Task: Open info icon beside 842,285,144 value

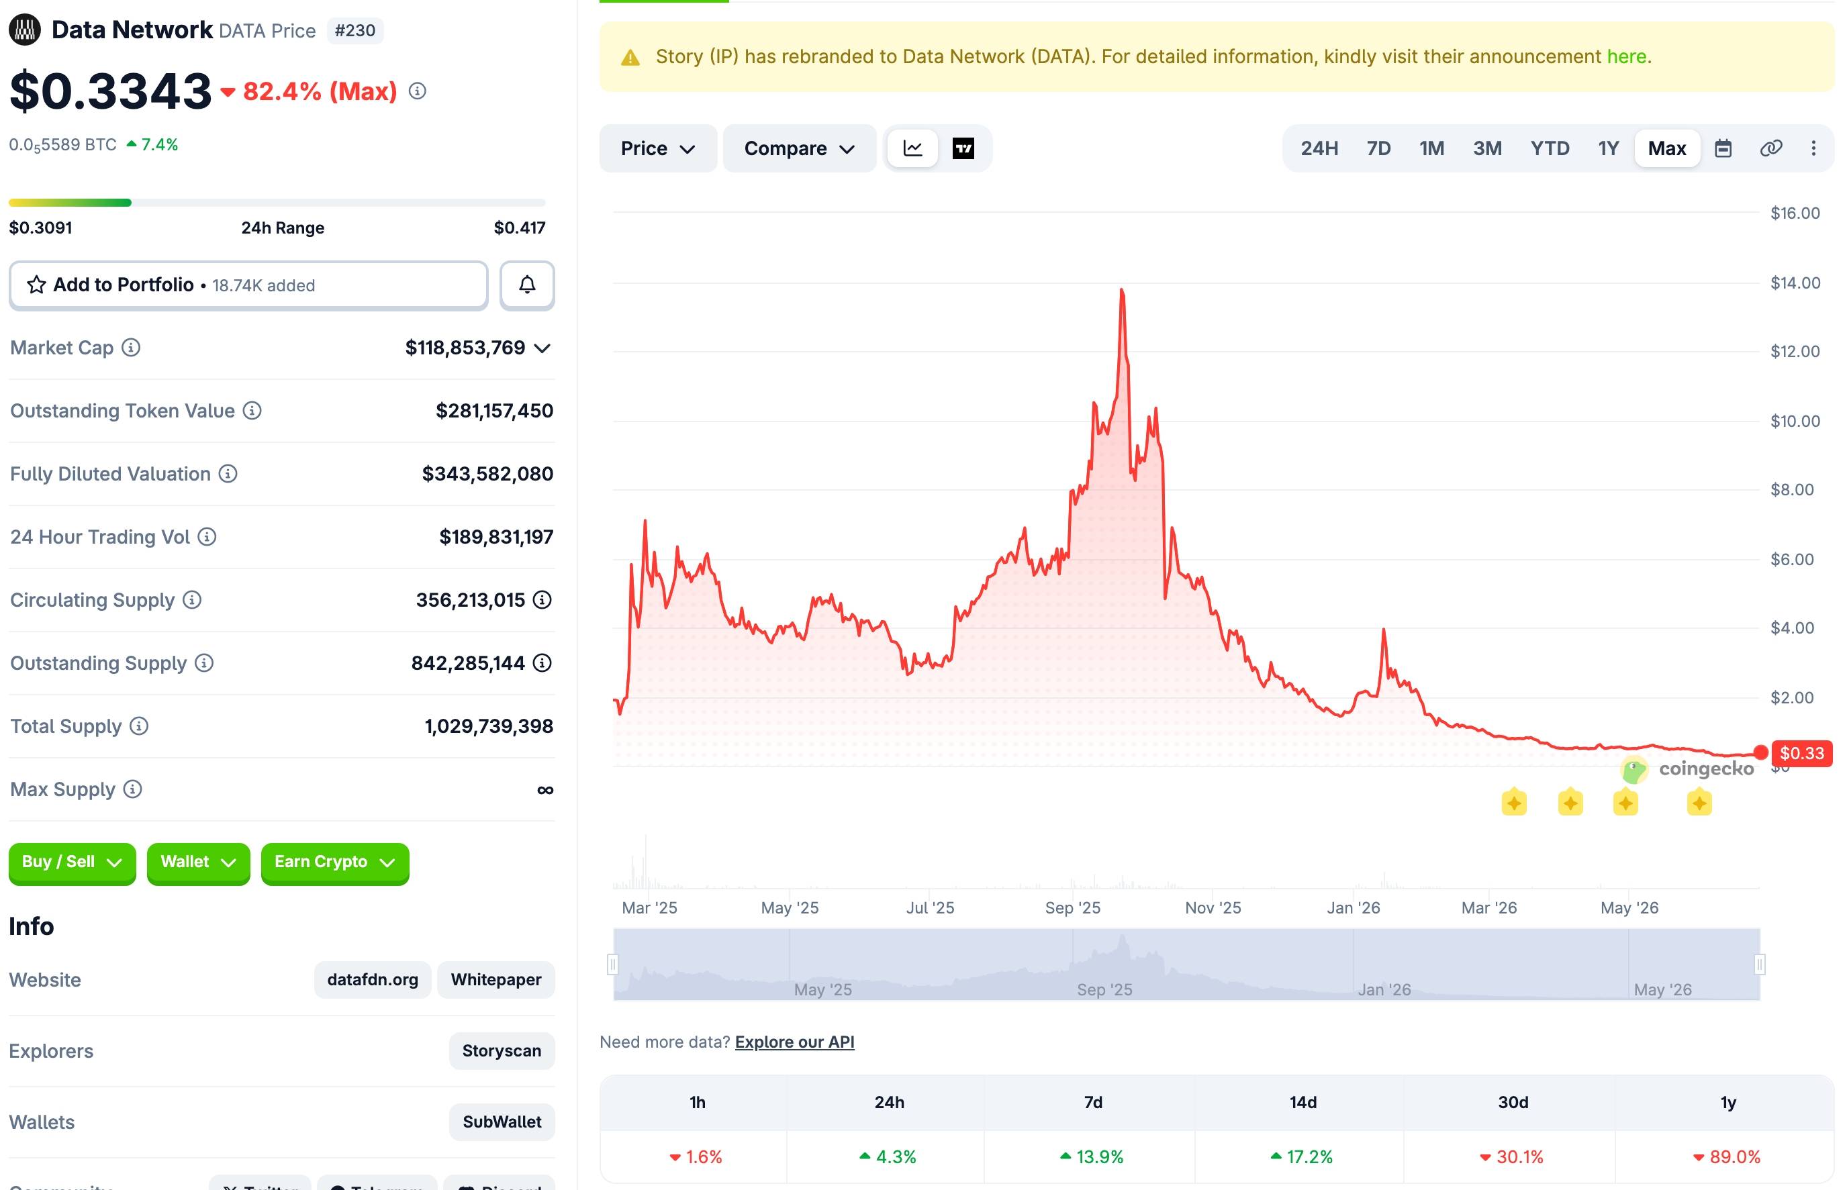Action: [x=542, y=663]
